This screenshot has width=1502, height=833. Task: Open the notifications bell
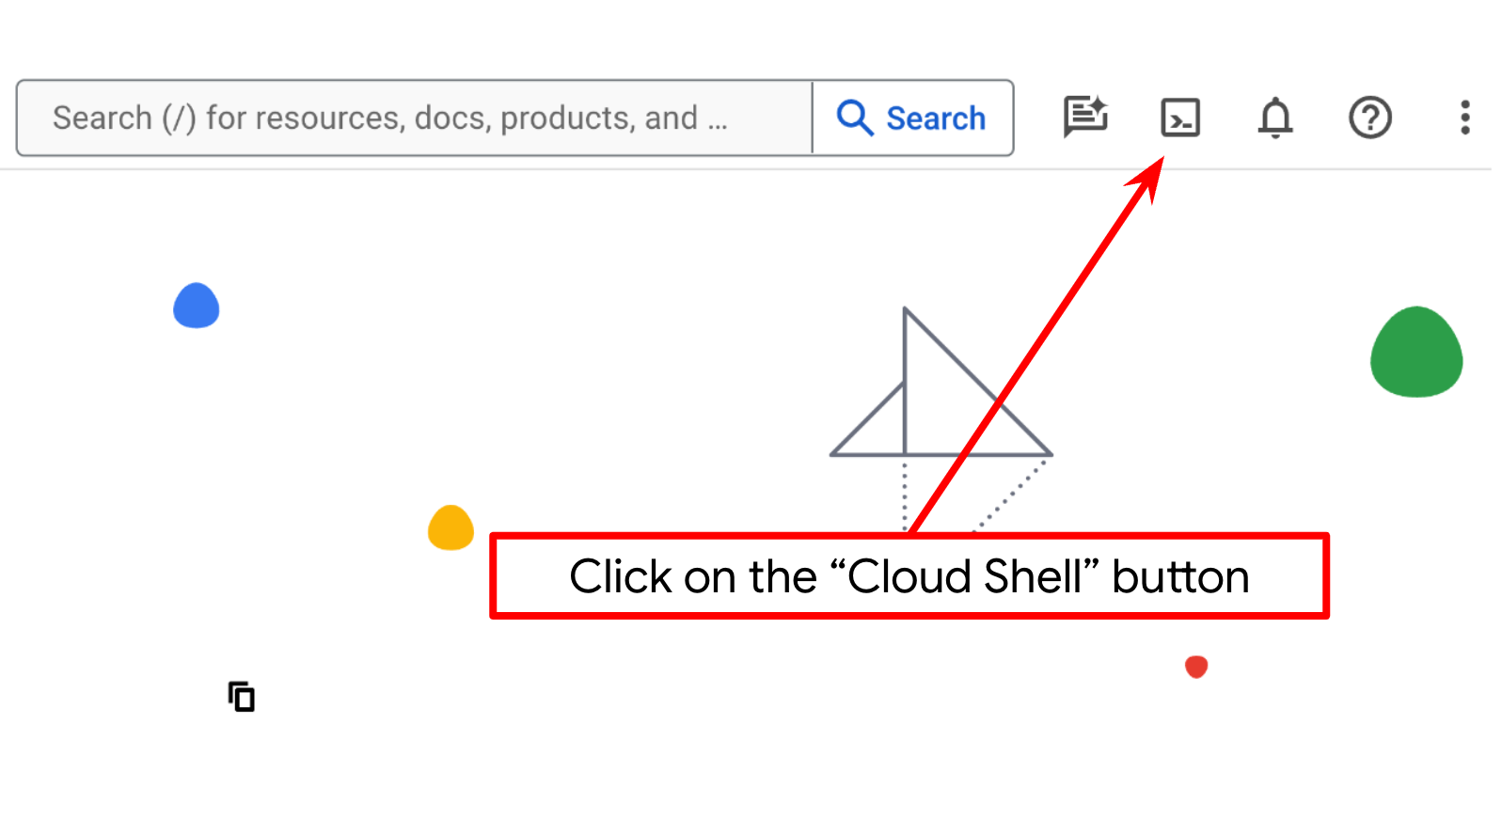pos(1275,118)
